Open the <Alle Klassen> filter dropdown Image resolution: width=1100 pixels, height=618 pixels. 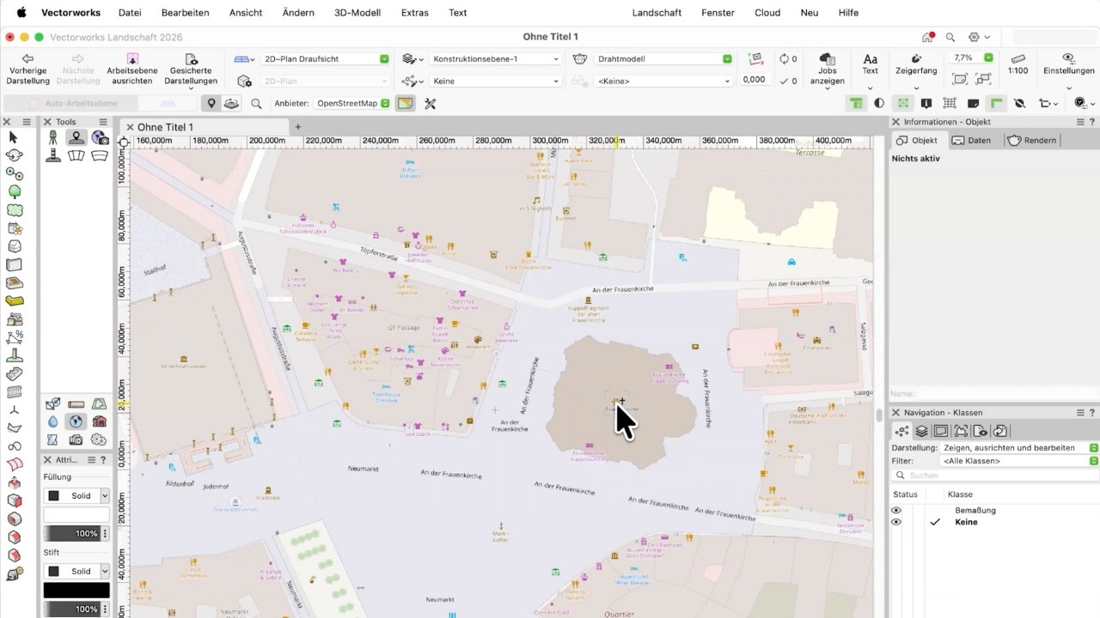click(x=1019, y=461)
